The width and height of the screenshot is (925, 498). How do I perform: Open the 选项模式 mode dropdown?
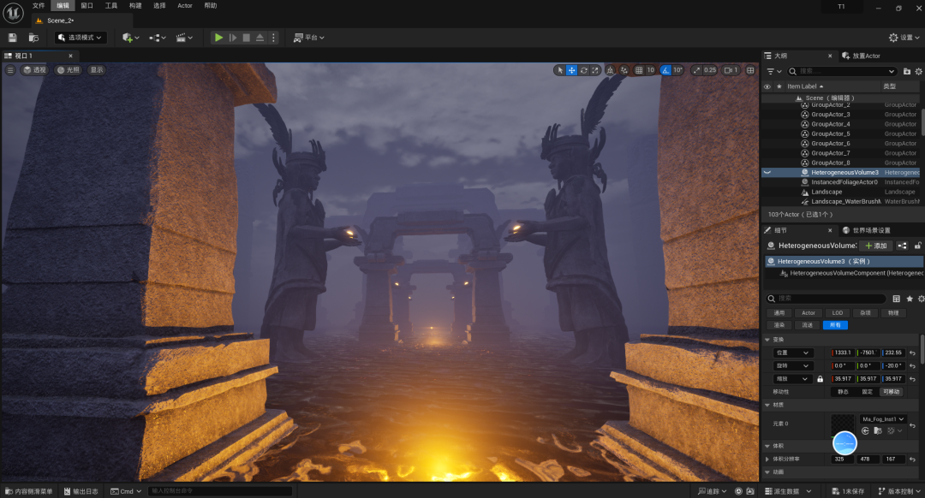tap(81, 38)
